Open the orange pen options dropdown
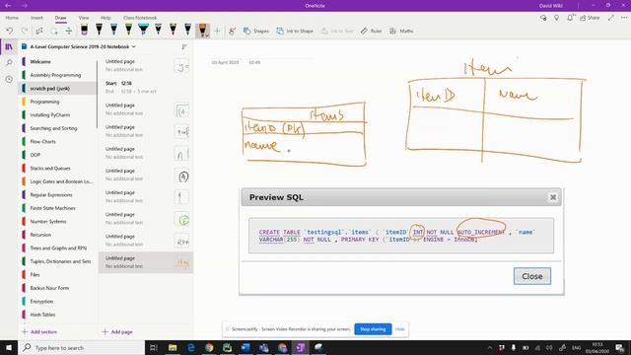 click(x=207, y=35)
